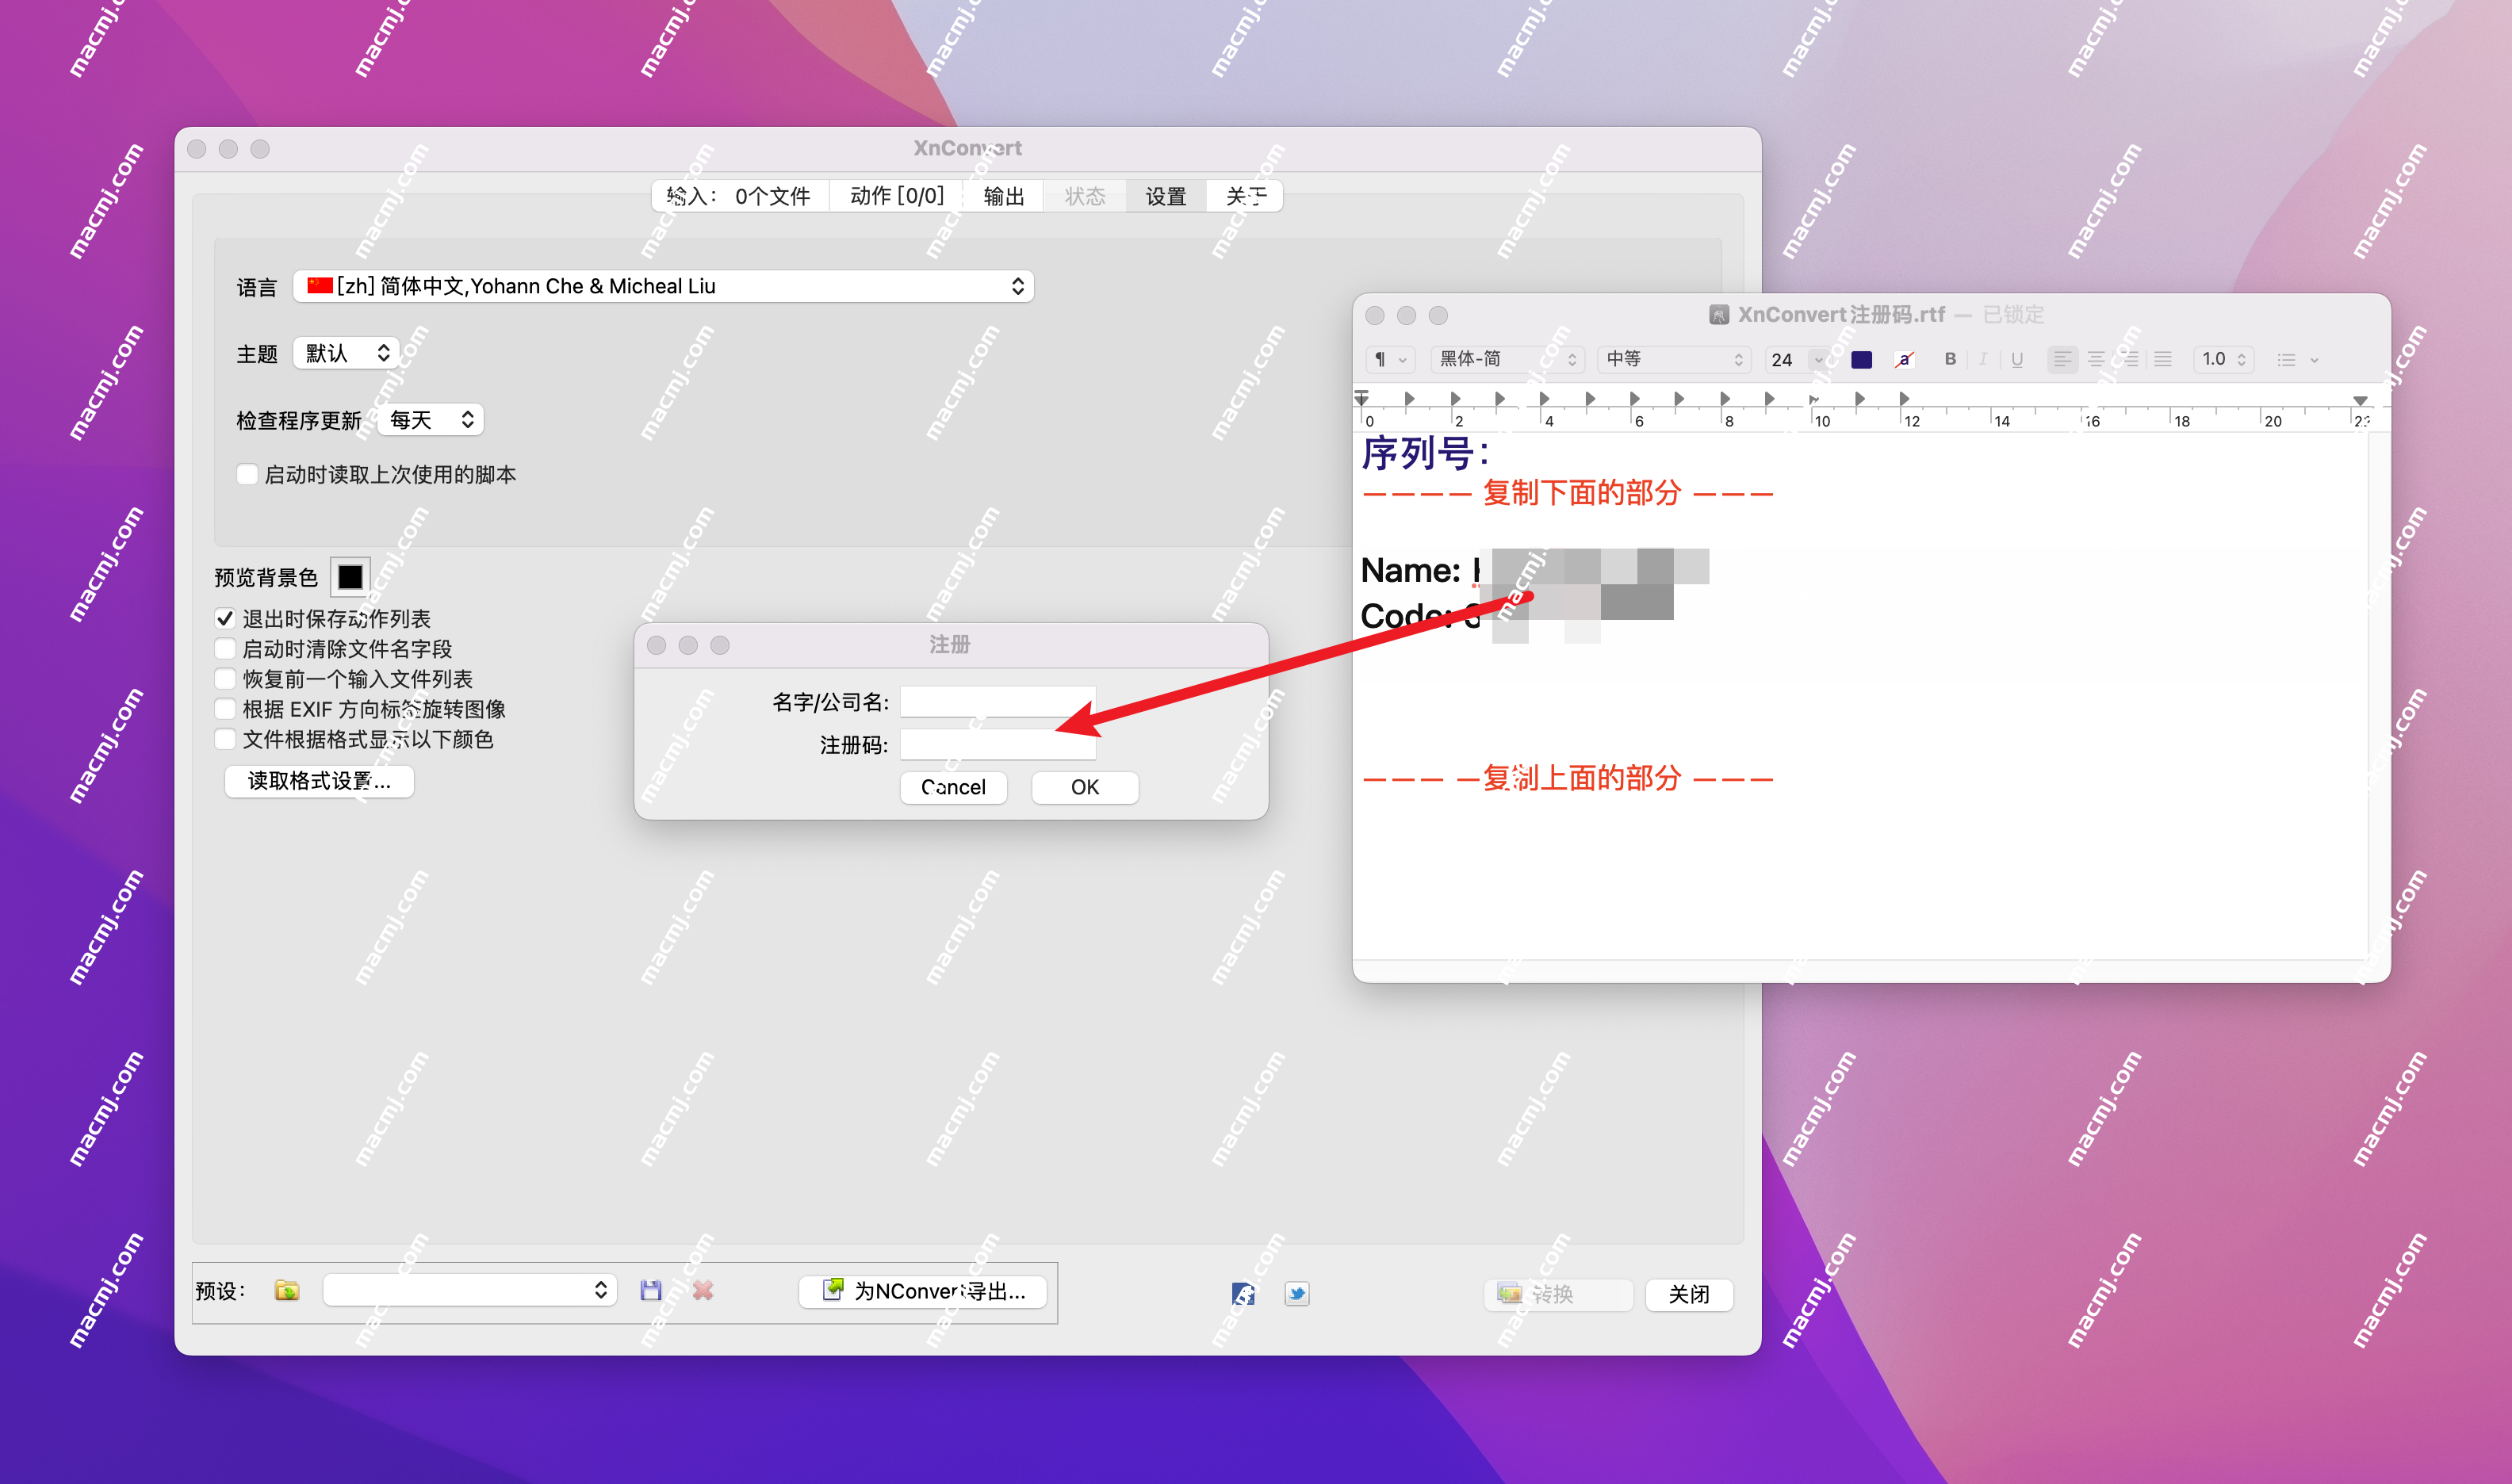Switch to the 状态 tab
The width and height of the screenshot is (2512, 1484).
point(1085,196)
